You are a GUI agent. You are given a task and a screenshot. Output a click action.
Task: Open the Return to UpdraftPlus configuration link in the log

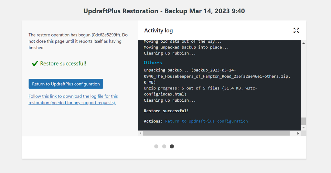(x=206, y=121)
